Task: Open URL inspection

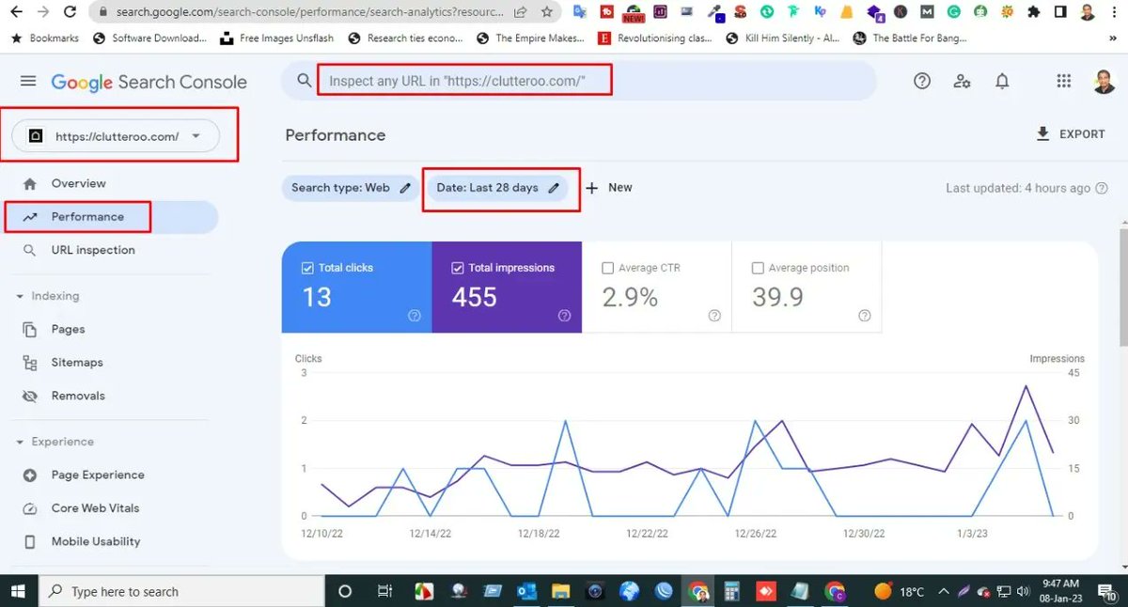Action: pyautogui.click(x=93, y=250)
